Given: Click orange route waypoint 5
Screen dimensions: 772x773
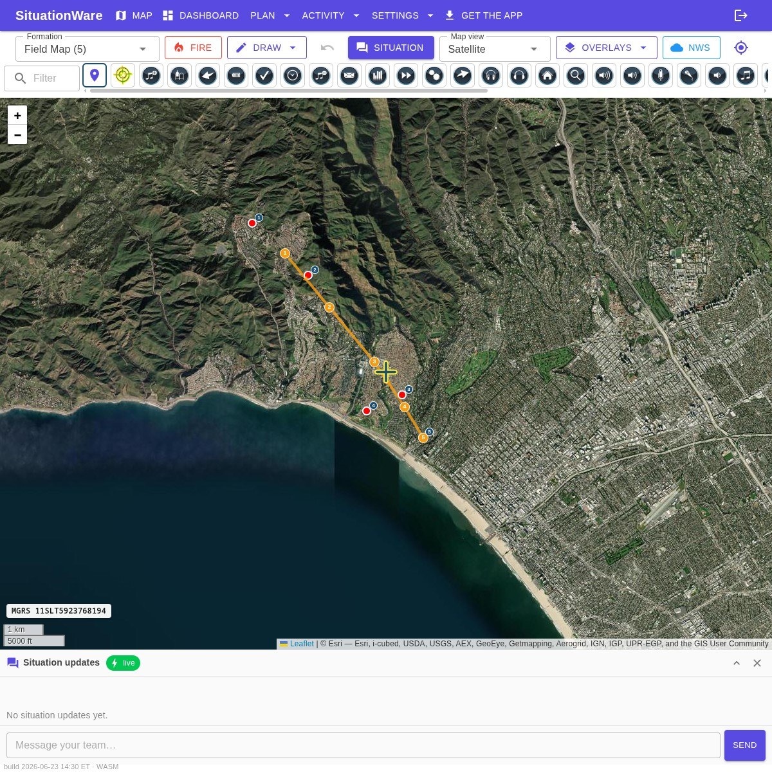Looking at the screenshot, I should pos(423,438).
